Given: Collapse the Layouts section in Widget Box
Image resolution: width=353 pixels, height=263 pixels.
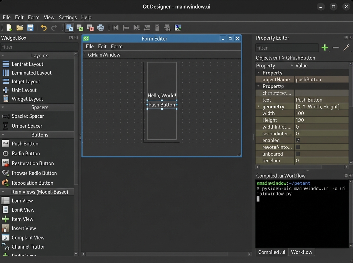Looking at the screenshot, I should click(3, 55).
